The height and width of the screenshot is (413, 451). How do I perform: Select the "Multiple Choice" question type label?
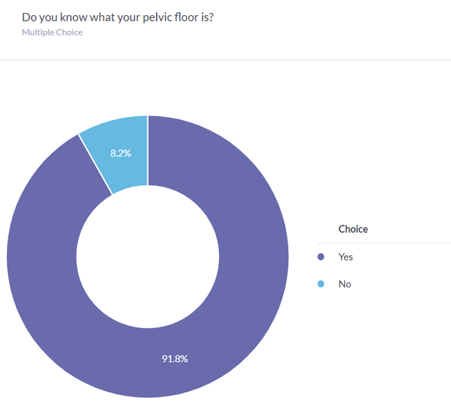point(52,32)
